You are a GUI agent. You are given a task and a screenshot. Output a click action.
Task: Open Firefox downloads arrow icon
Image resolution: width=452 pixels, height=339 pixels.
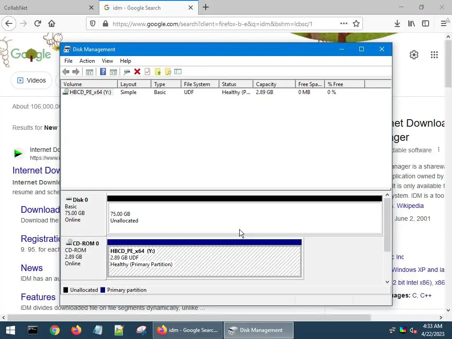397,24
